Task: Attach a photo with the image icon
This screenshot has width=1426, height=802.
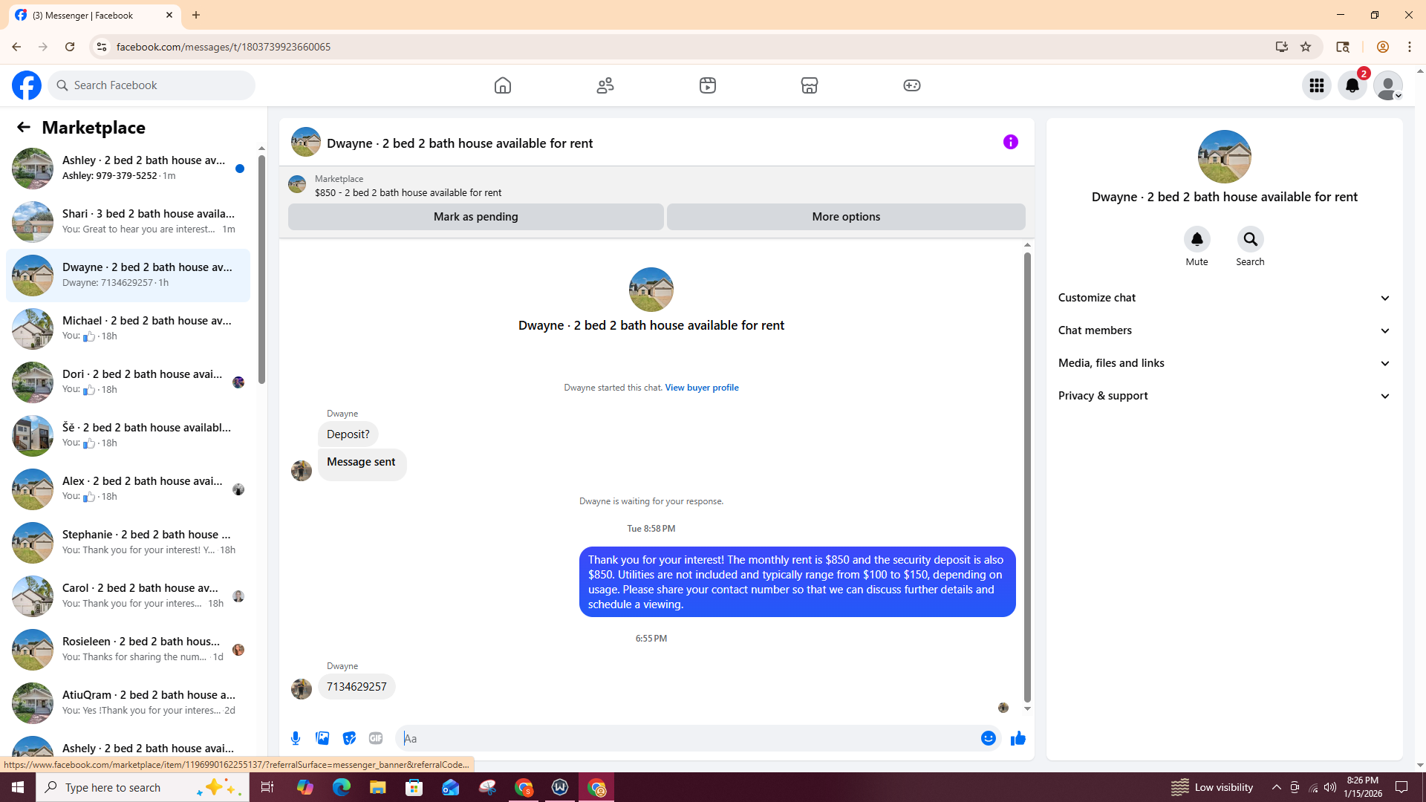Action: (x=322, y=738)
